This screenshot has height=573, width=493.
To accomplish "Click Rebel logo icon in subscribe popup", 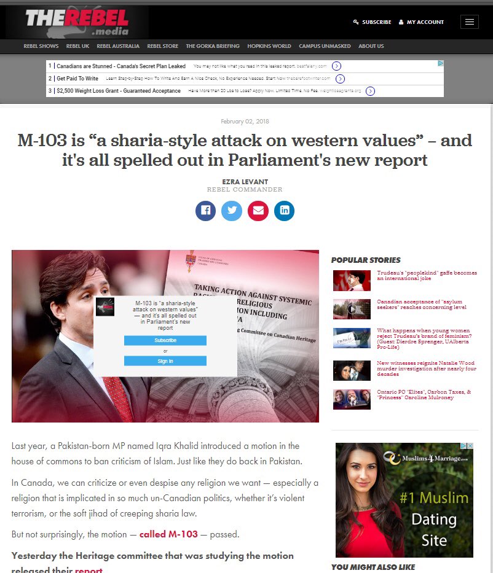I will coord(105,306).
